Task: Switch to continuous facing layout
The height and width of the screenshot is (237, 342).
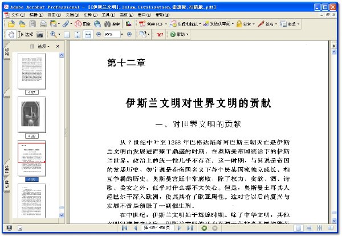Action: [x=320, y=228]
